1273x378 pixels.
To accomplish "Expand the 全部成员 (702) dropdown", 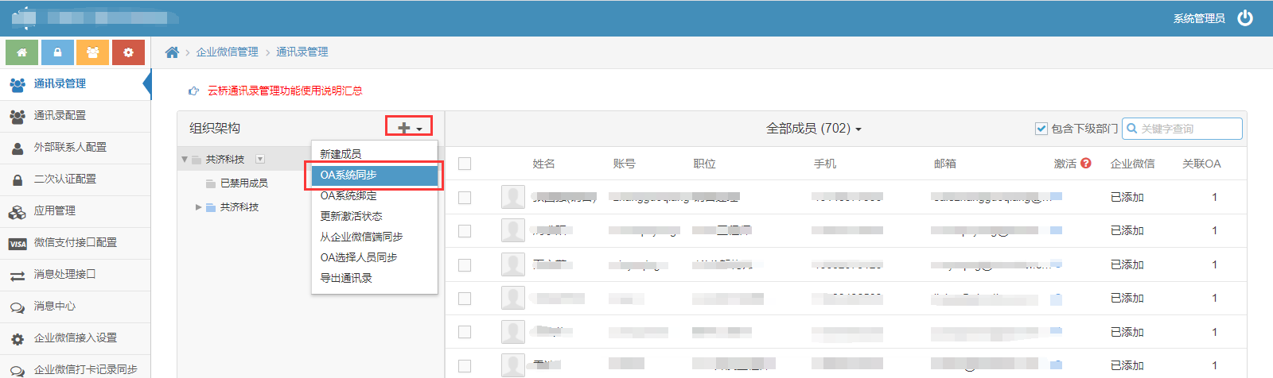I will (x=813, y=129).
